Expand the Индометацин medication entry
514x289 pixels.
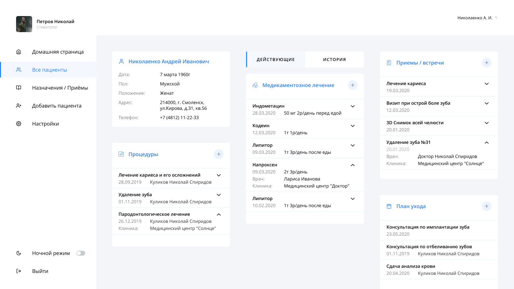(x=353, y=106)
